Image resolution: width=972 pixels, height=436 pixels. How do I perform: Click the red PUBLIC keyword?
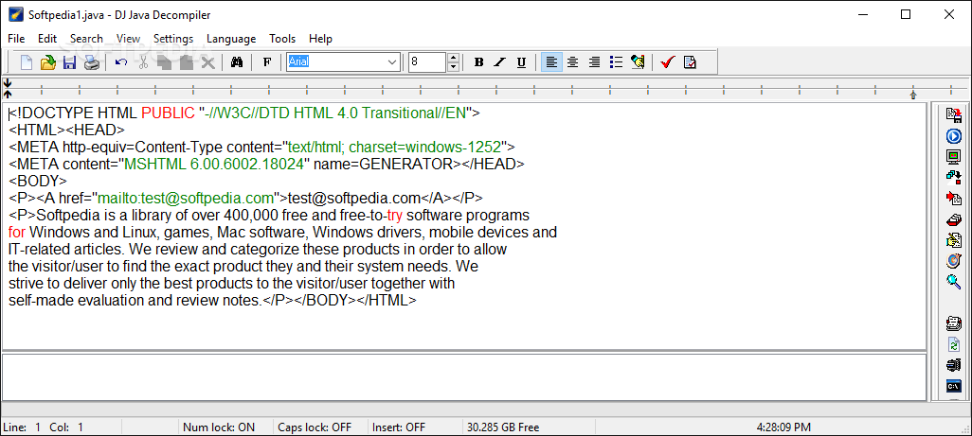pyautogui.click(x=168, y=113)
